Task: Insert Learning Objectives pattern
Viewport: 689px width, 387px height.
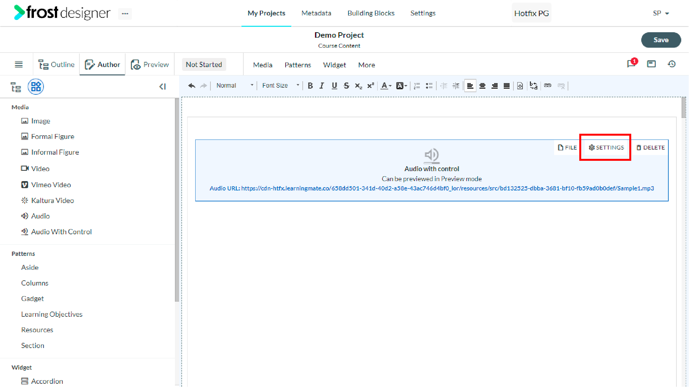Action: point(52,314)
